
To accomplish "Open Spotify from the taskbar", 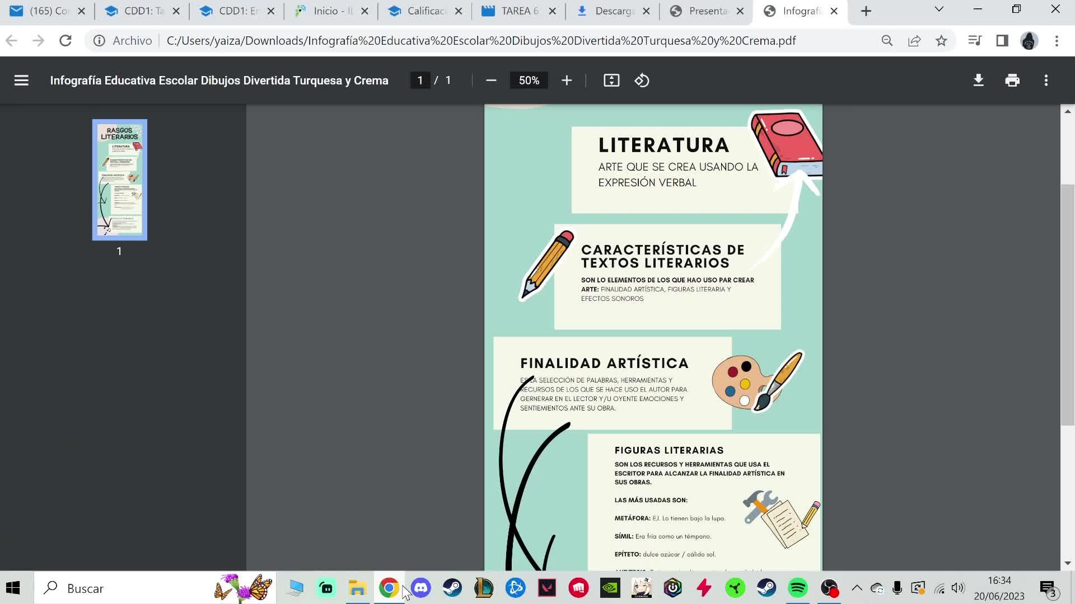I will click(797, 588).
